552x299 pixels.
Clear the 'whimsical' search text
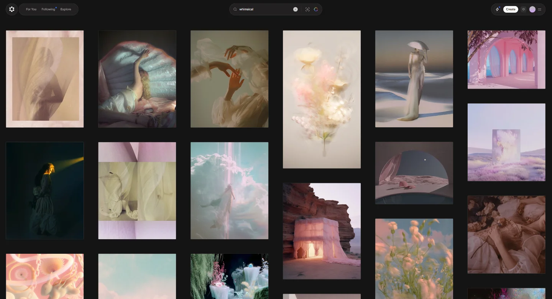pyautogui.click(x=296, y=9)
